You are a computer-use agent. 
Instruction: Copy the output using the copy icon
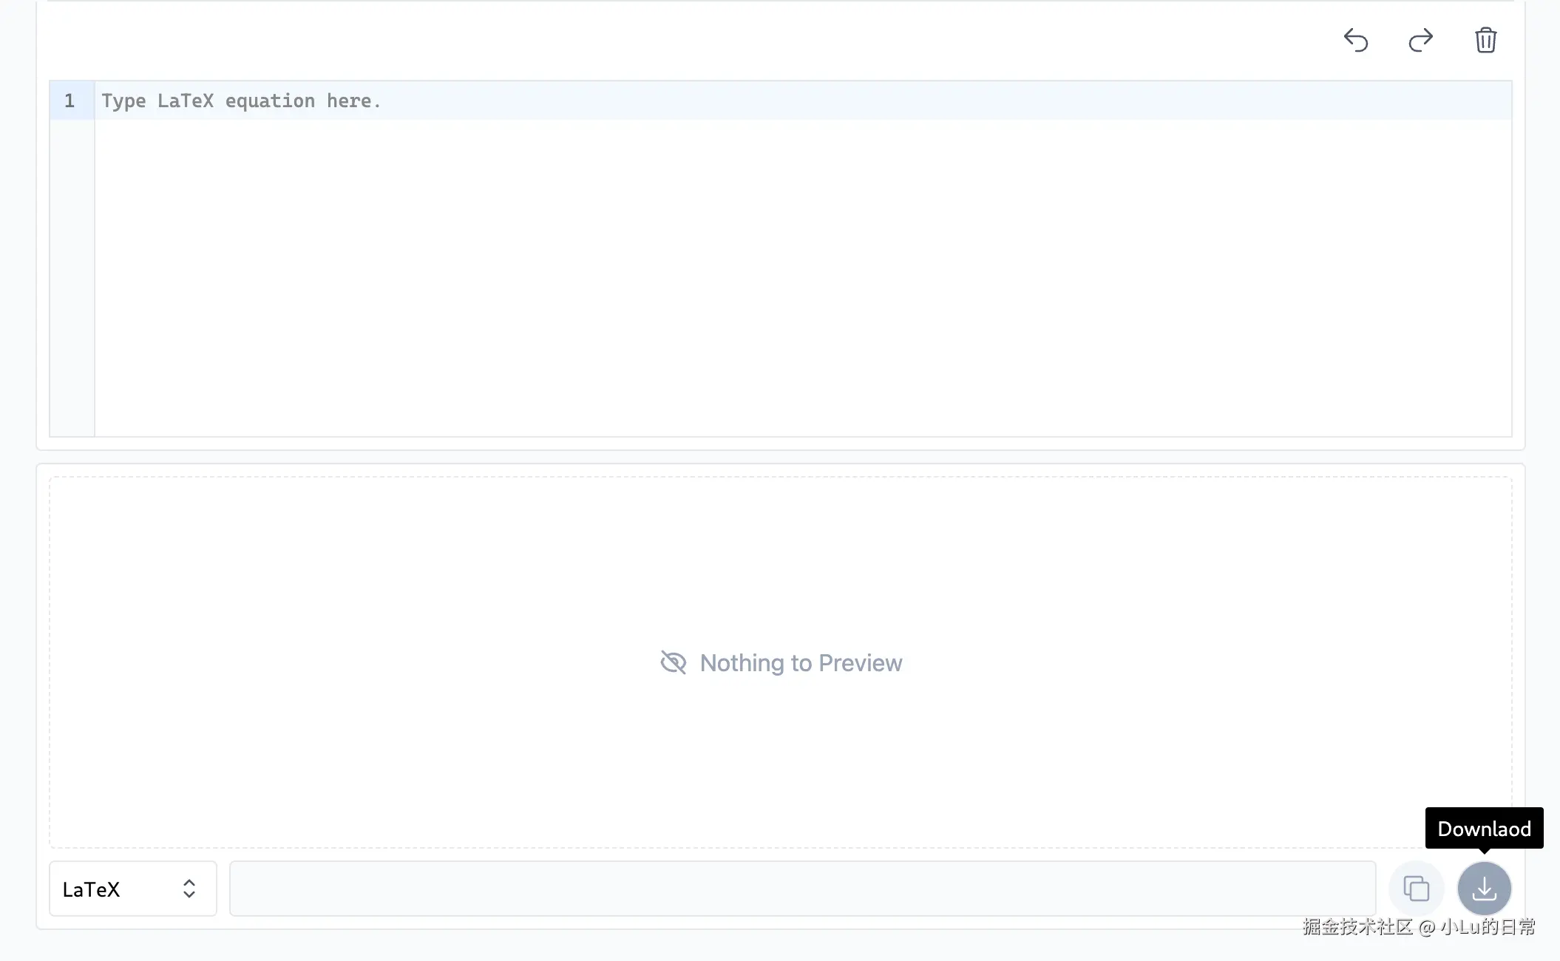tap(1416, 888)
